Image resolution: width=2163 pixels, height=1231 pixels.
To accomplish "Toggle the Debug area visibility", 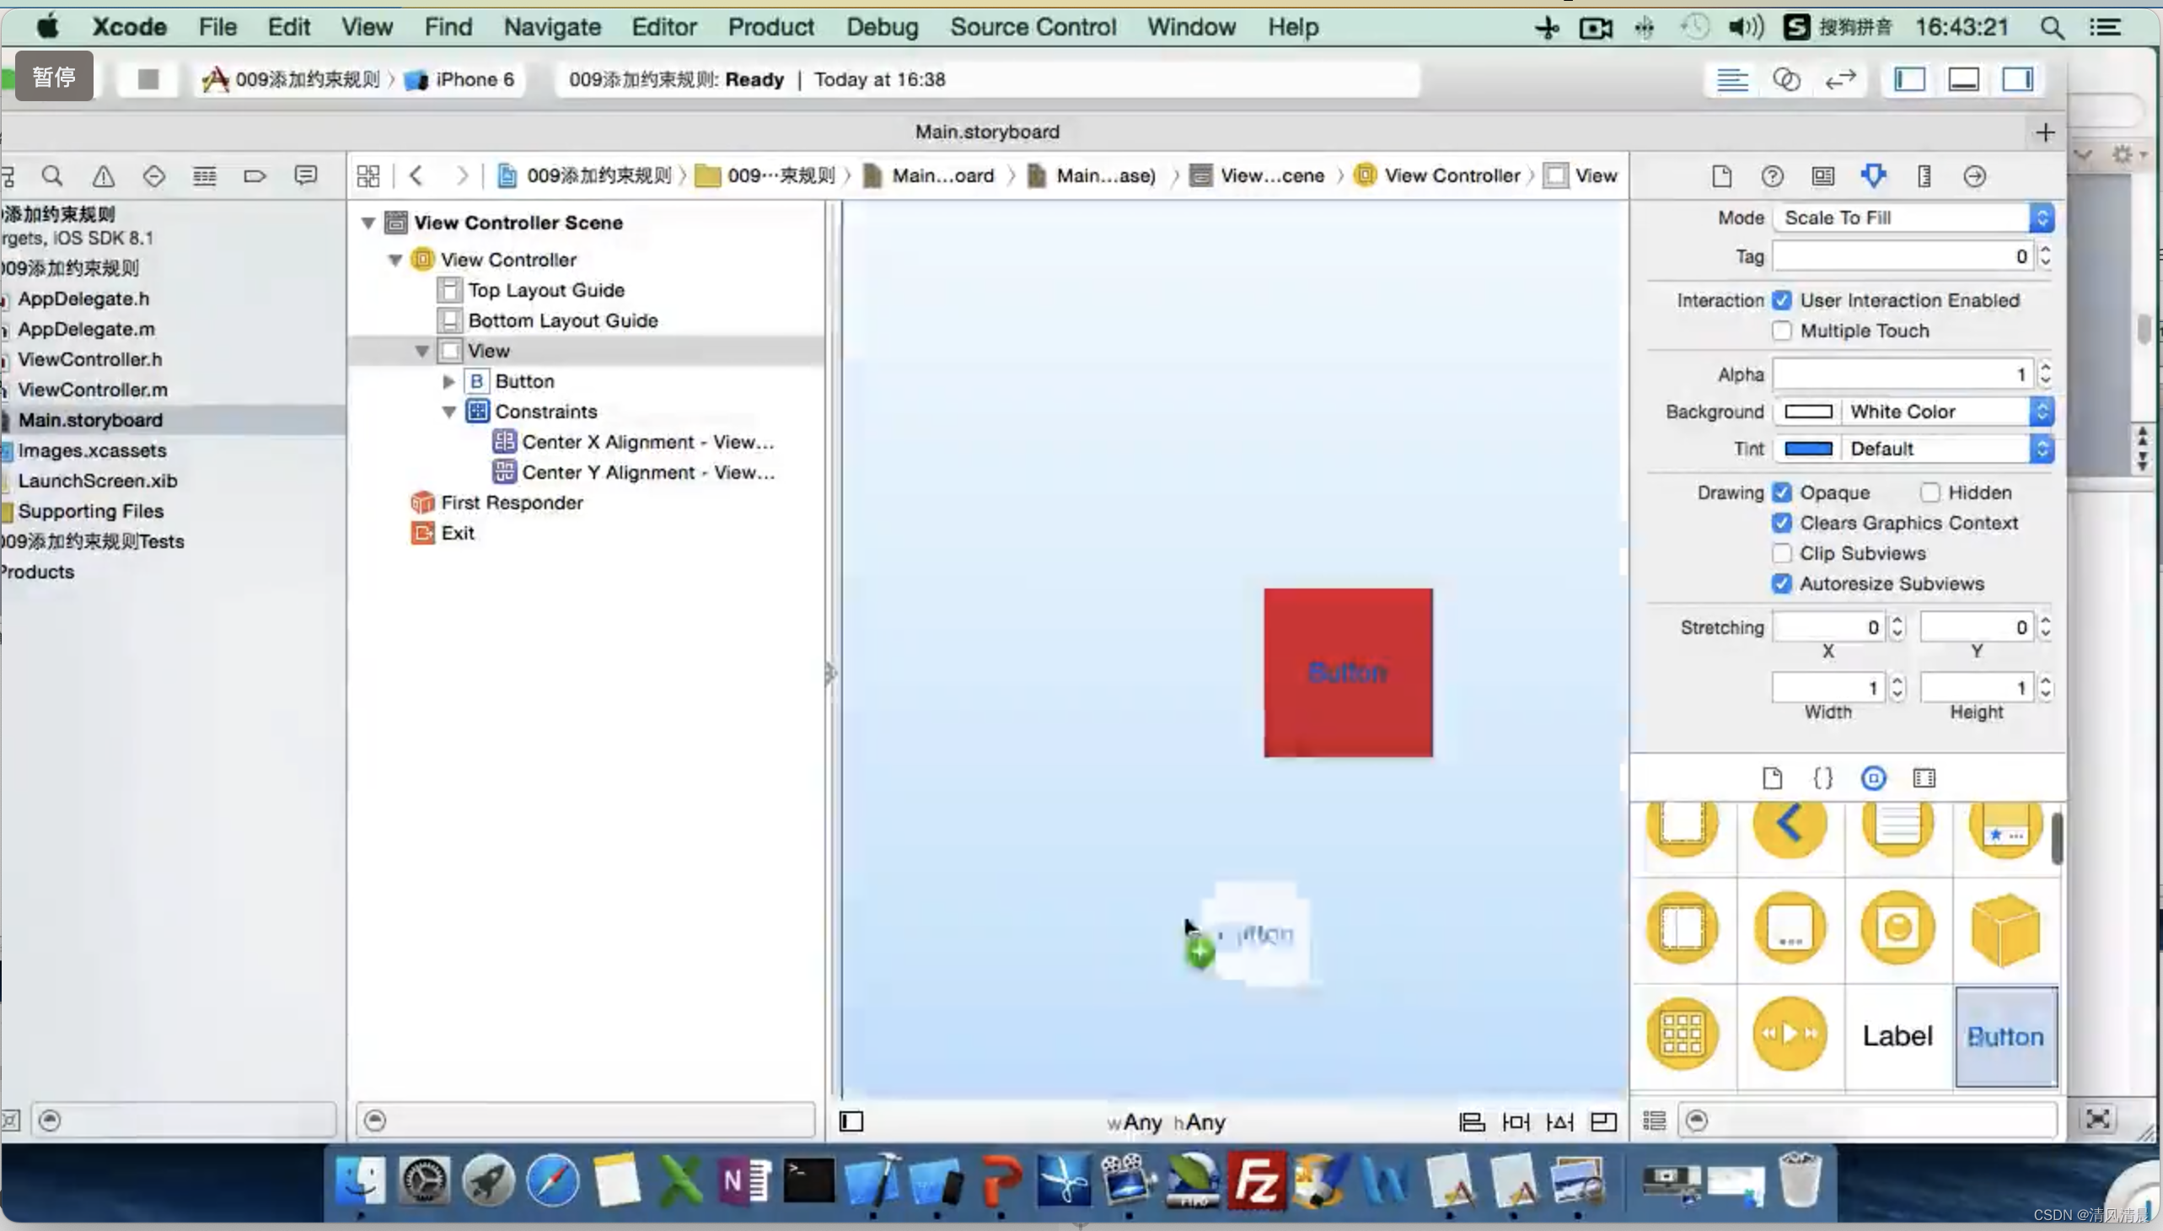I will click(1963, 79).
